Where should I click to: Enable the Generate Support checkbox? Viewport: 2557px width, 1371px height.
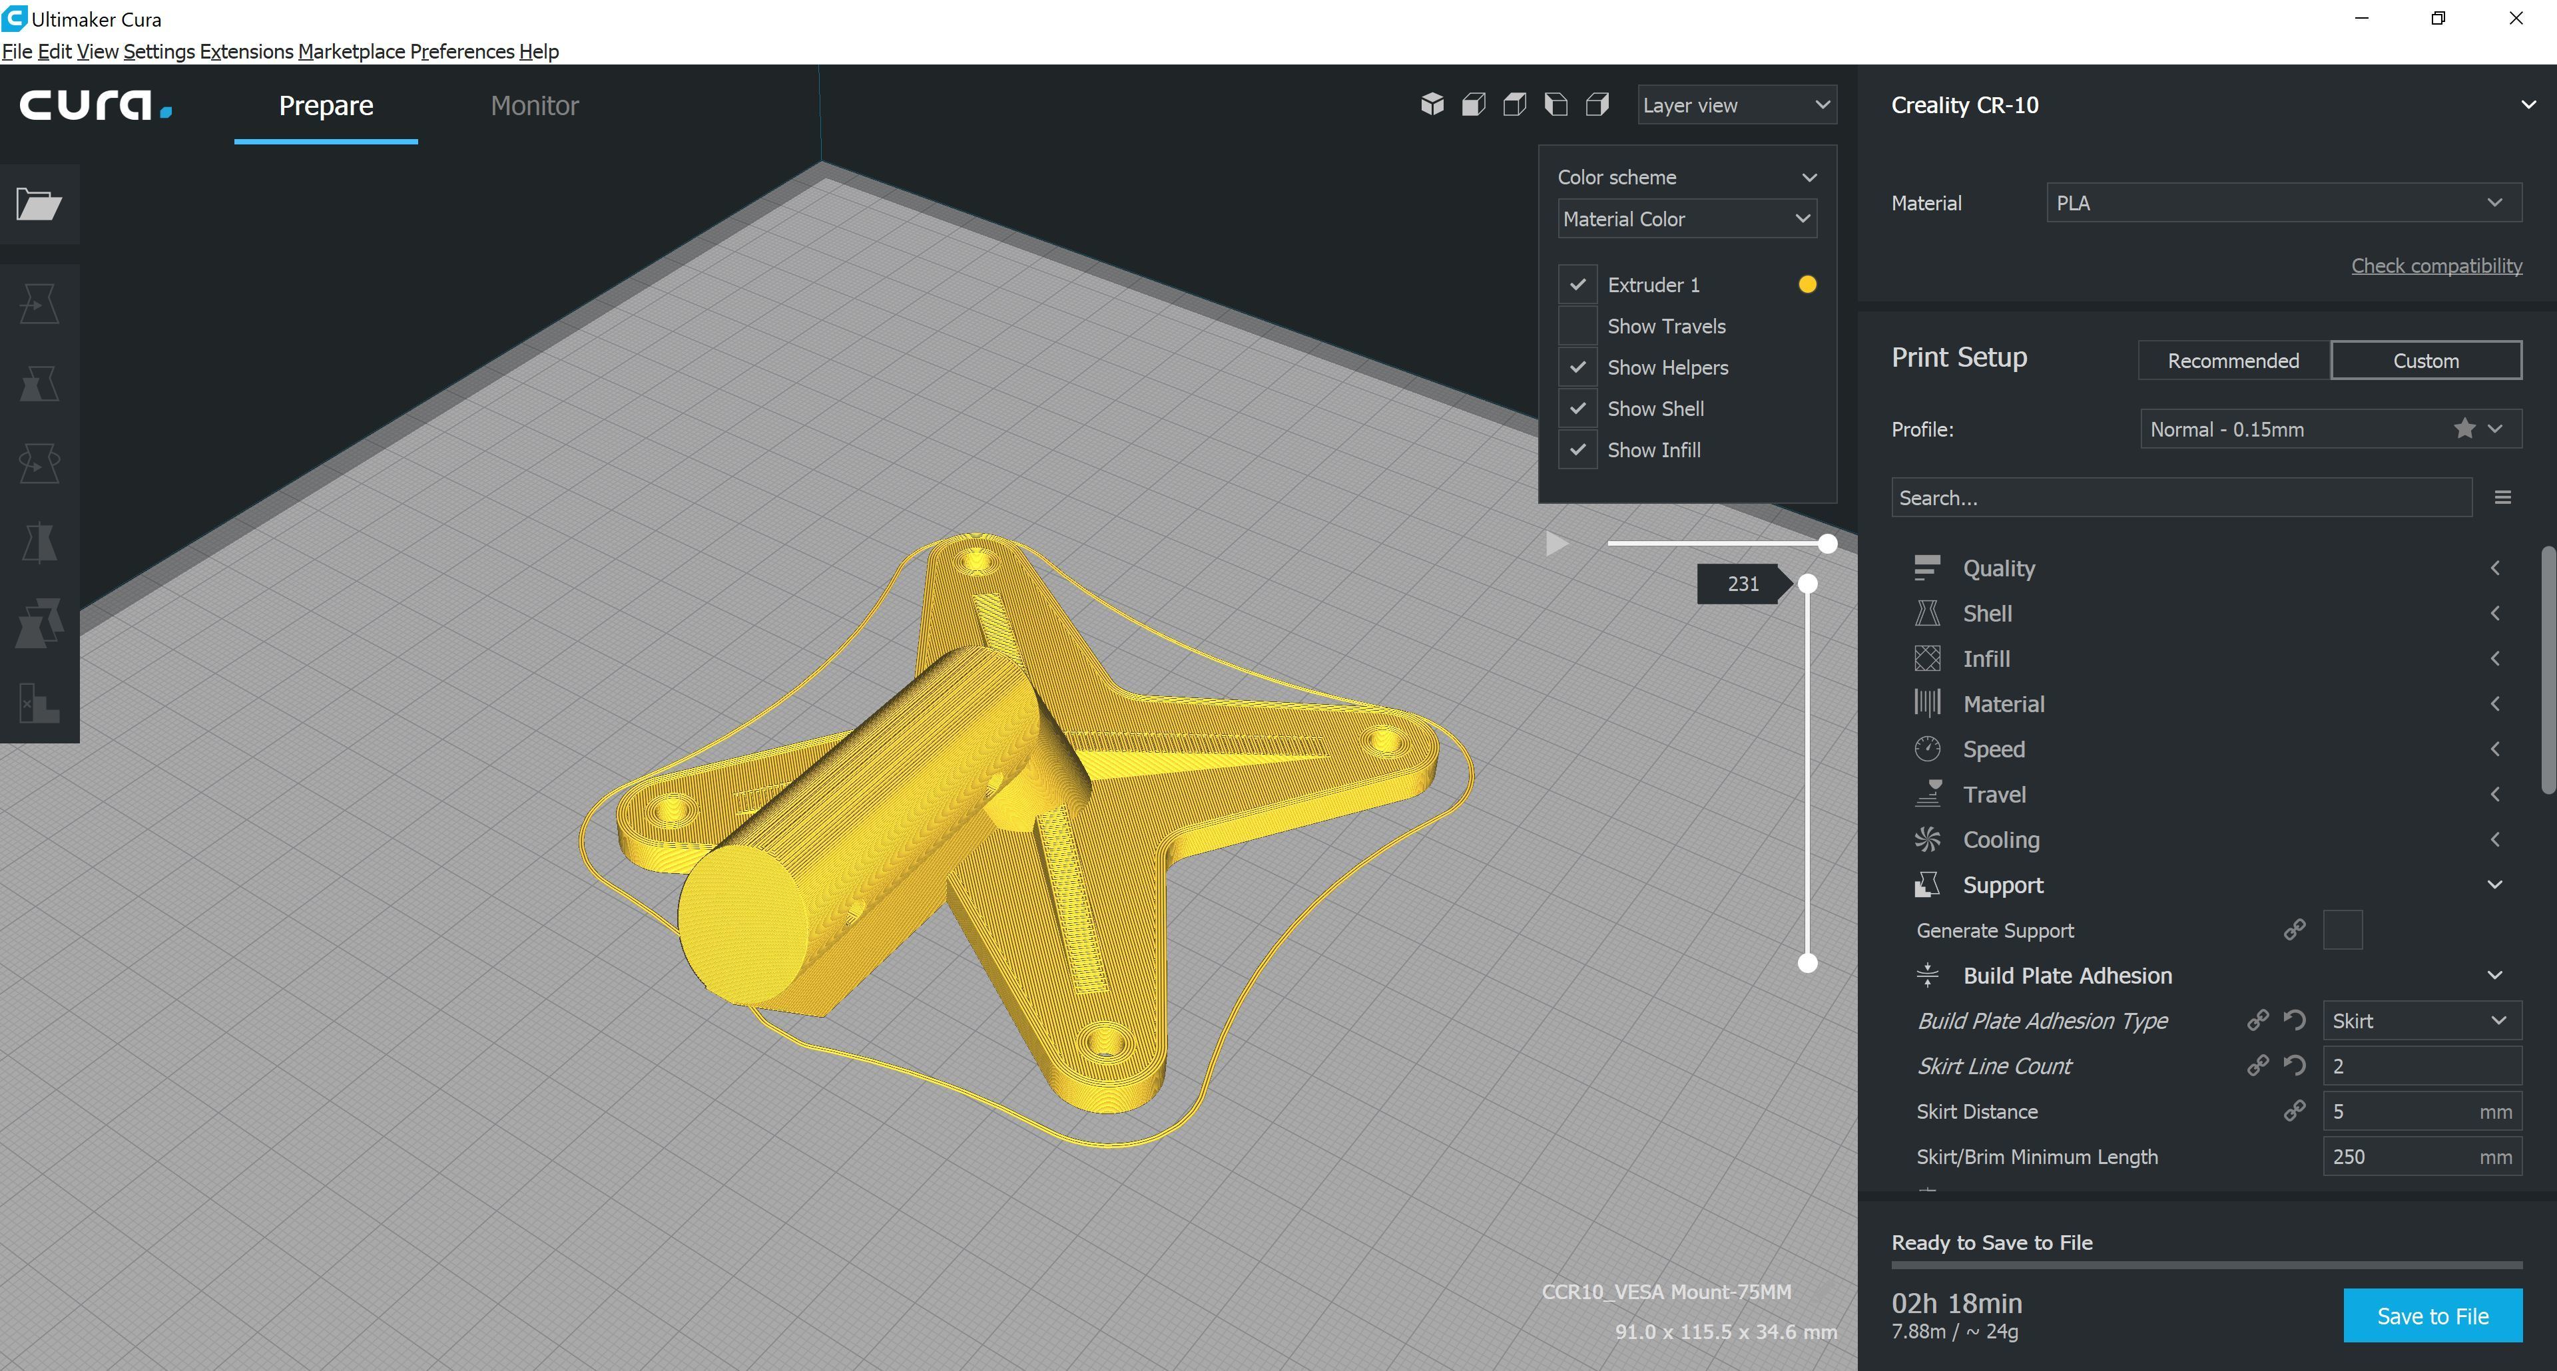(2343, 930)
